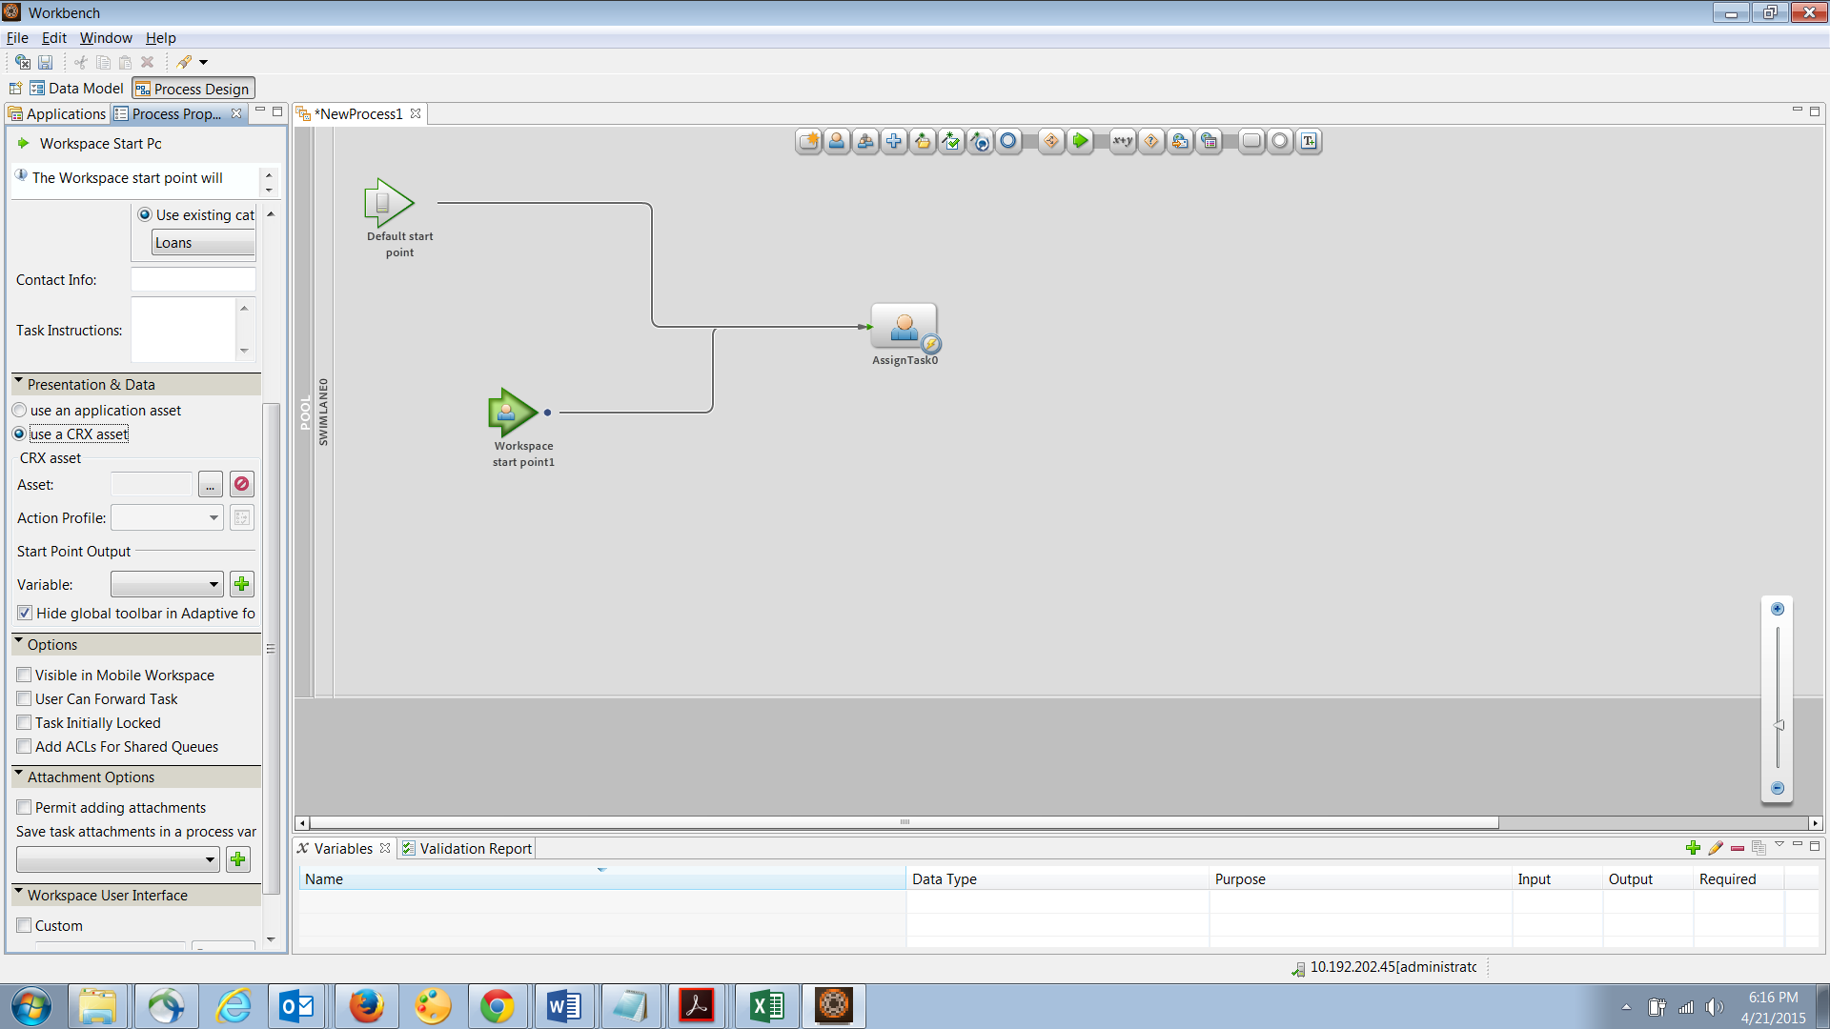
Task: Click the Asset browse ellipsis button
Action: coord(210,485)
